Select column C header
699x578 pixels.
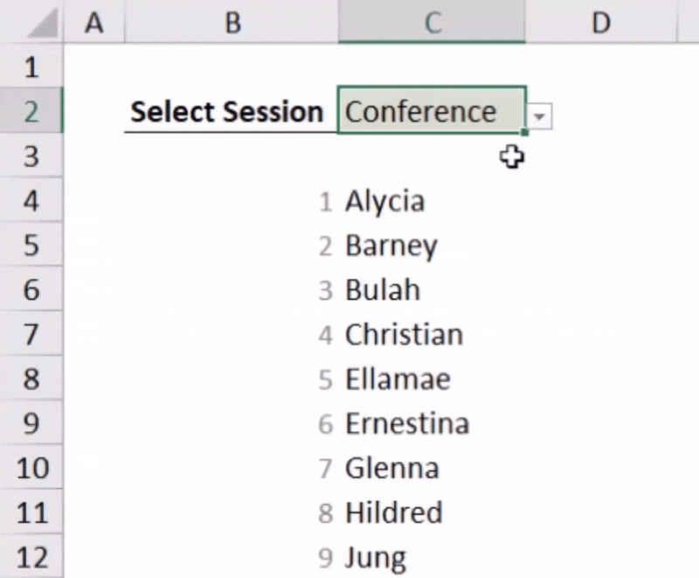tap(432, 23)
